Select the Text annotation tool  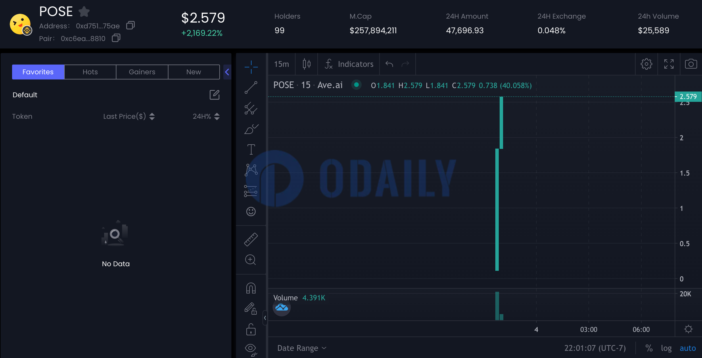coord(251,149)
